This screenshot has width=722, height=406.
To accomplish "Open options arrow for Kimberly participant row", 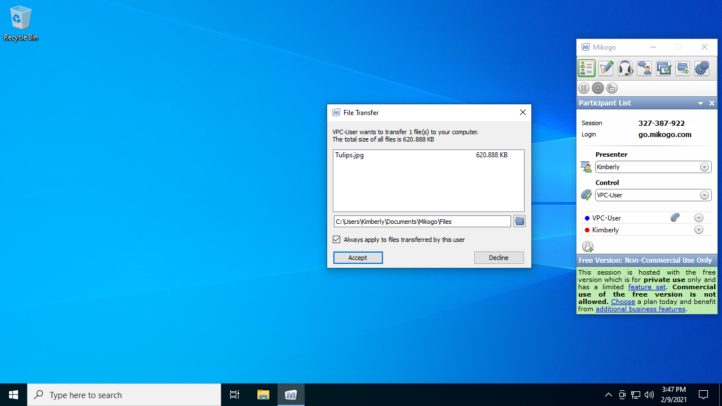I will point(699,230).
